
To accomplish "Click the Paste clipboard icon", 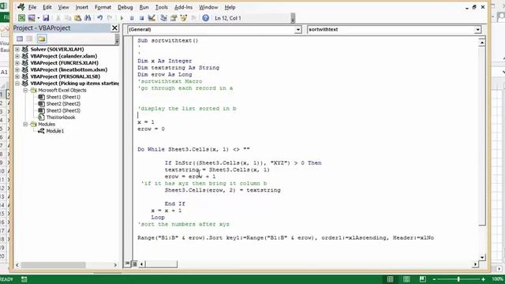I will tap(77, 18).
